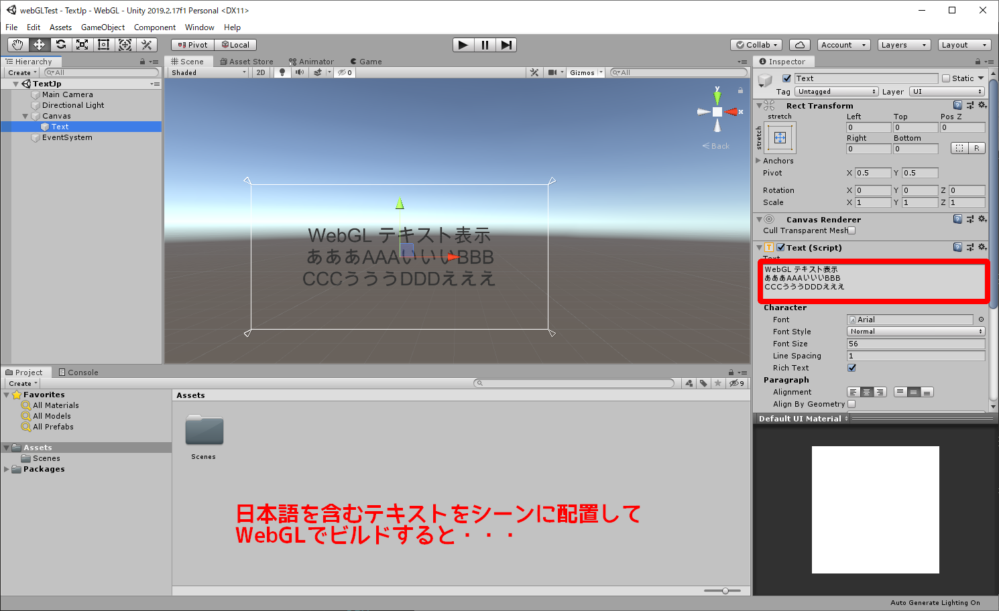
Task: Open the Font Style Normal dropdown
Action: coord(916,332)
